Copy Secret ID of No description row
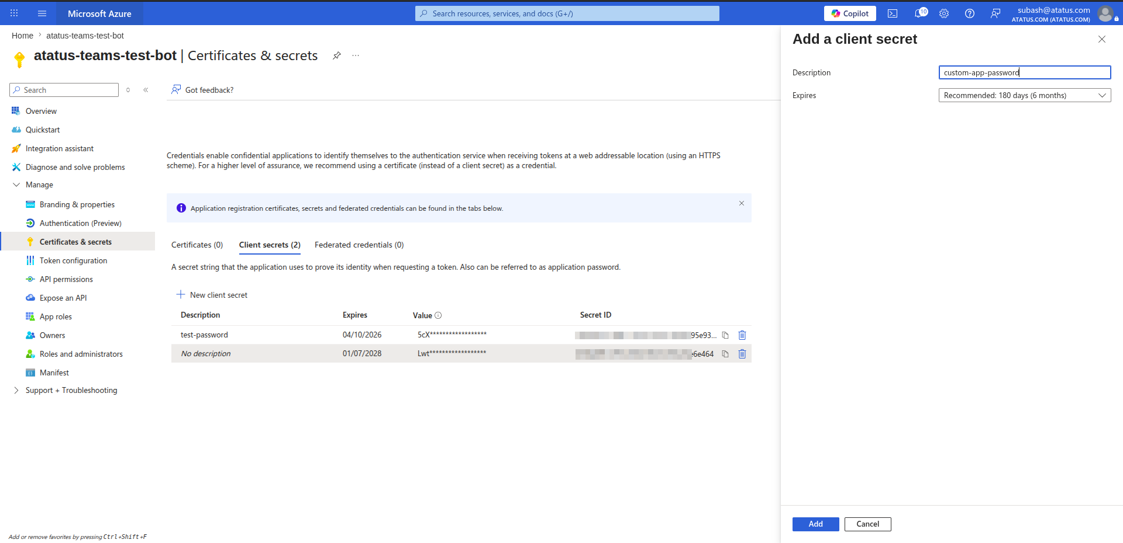Screen dimensions: 1123x543 [x=725, y=354]
